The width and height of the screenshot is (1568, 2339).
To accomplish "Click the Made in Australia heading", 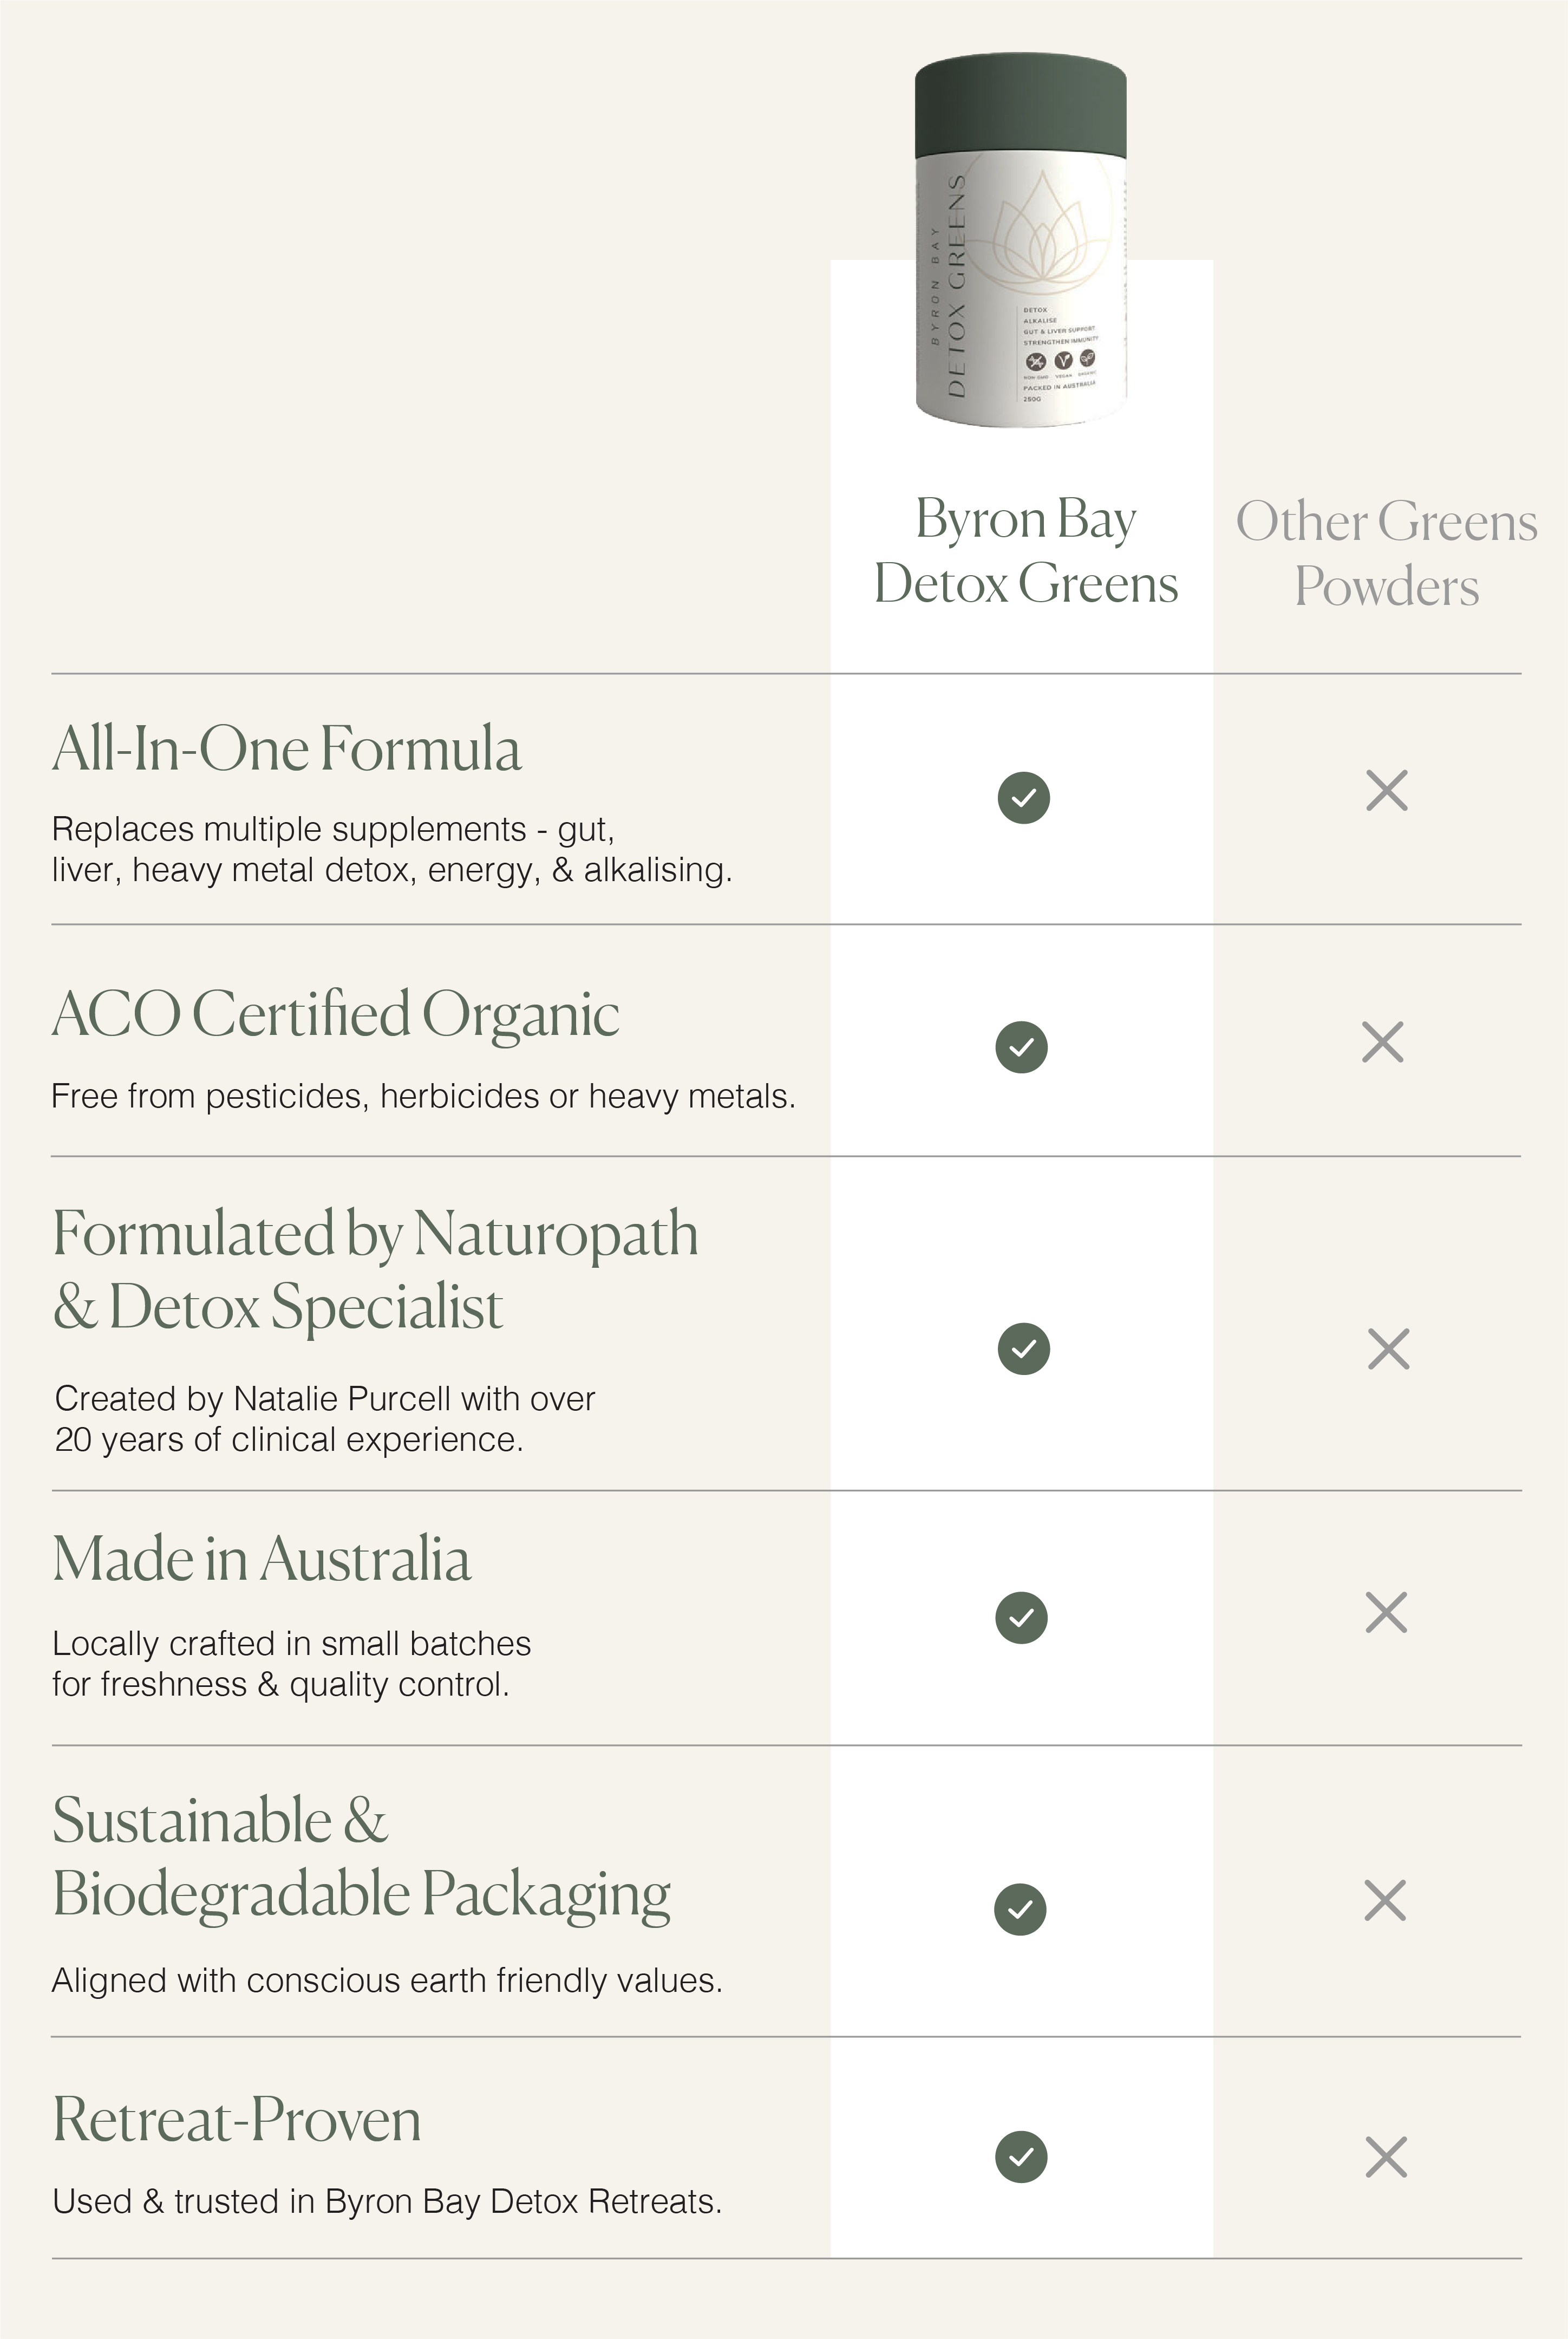I will [262, 1559].
